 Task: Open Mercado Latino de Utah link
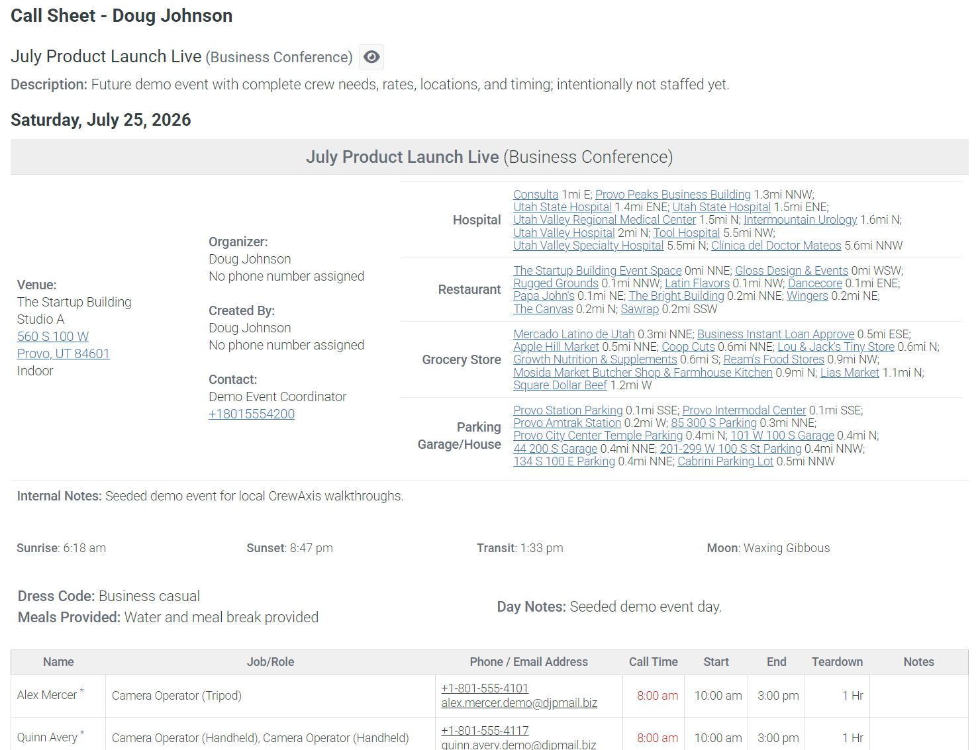click(x=574, y=334)
